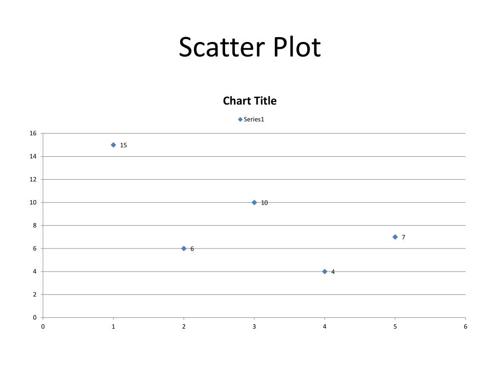Click the y-axis value 12
Viewport: 500px width, 375px height.
coord(33,179)
